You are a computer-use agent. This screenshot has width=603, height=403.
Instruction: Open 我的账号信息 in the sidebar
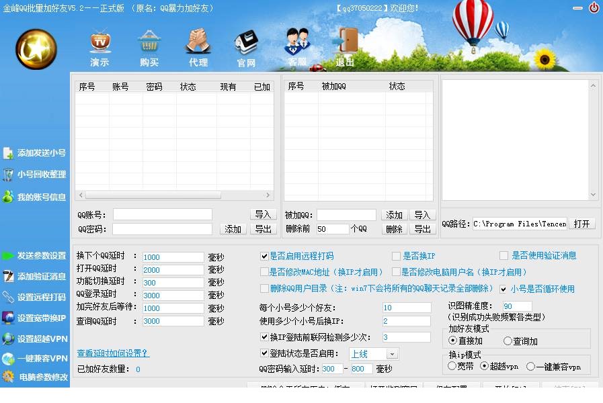tap(34, 197)
